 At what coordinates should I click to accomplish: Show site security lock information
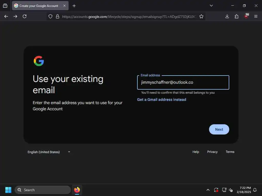tap(58, 16)
